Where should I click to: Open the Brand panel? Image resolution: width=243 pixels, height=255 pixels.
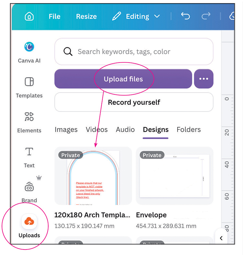(29, 192)
